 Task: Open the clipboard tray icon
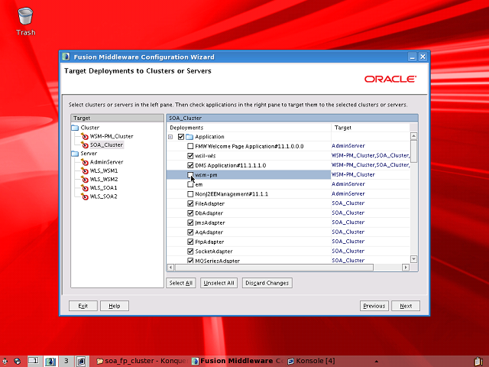[478, 362]
